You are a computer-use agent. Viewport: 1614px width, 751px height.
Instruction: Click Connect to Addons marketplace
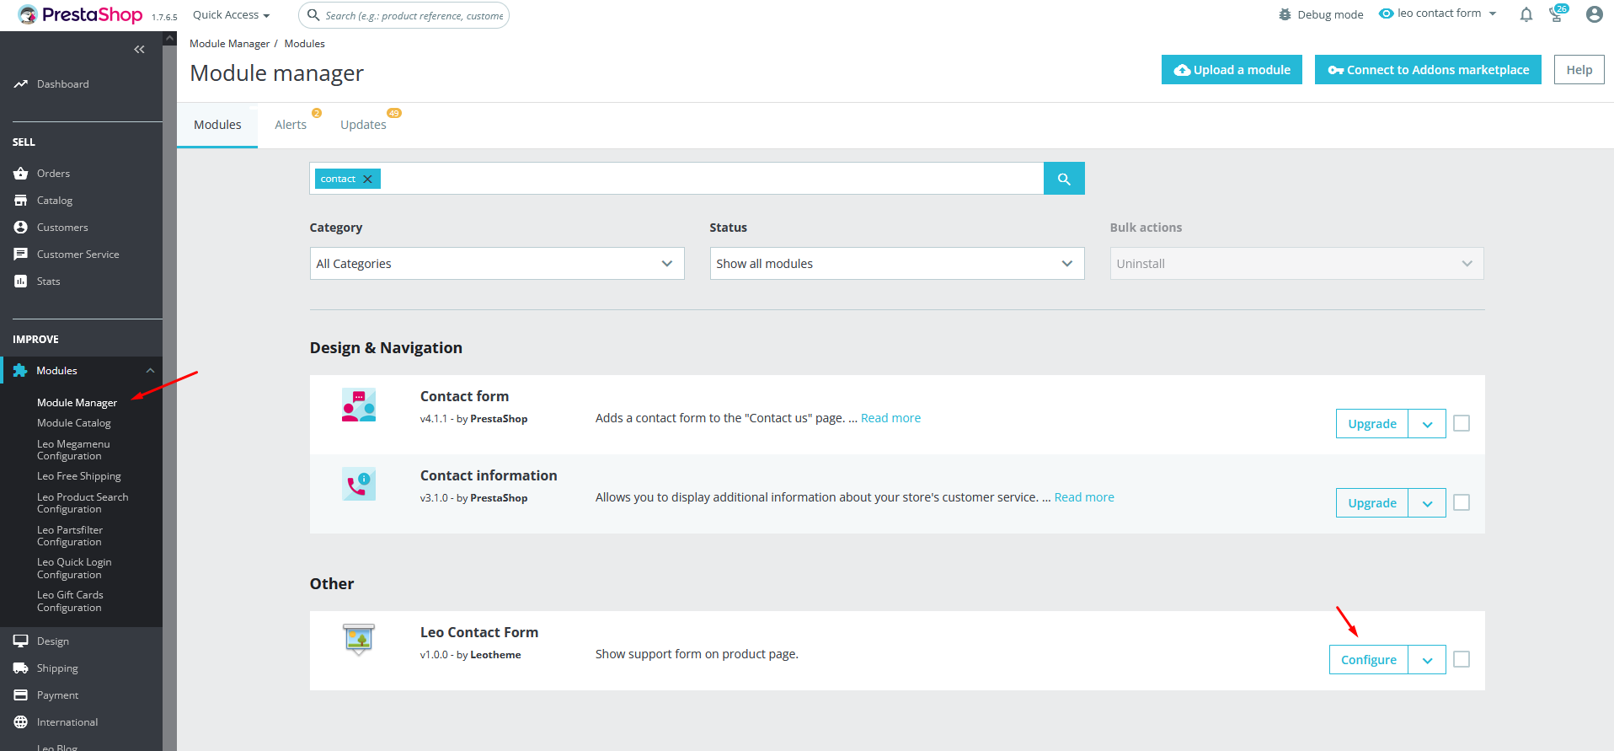(1428, 70)
